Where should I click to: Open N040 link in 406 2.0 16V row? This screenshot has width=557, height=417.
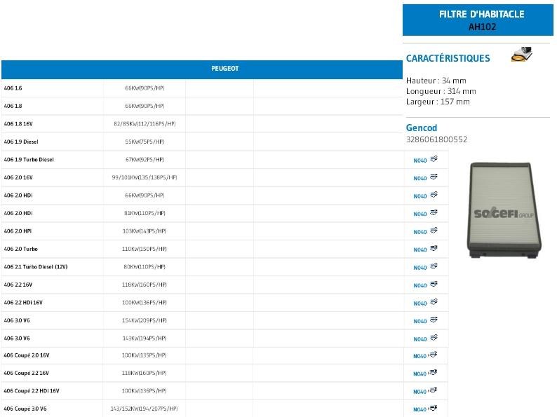[x=420, y=178]
